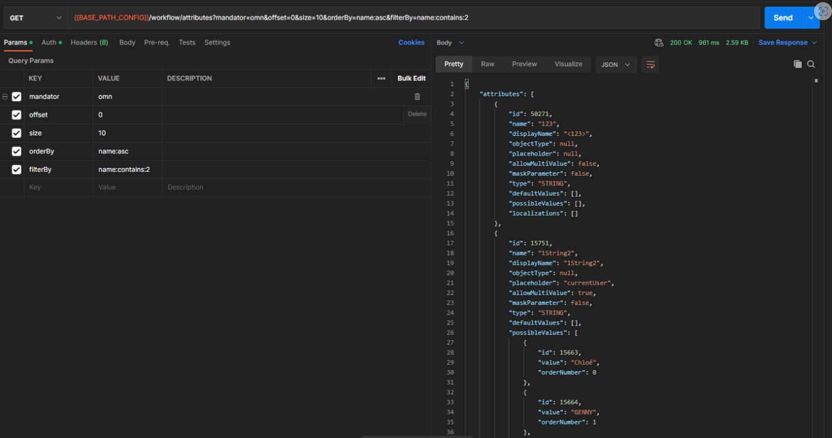Switch to the Headers (8) tab
This screenshot has width=832, height=438.
[89, 43]
